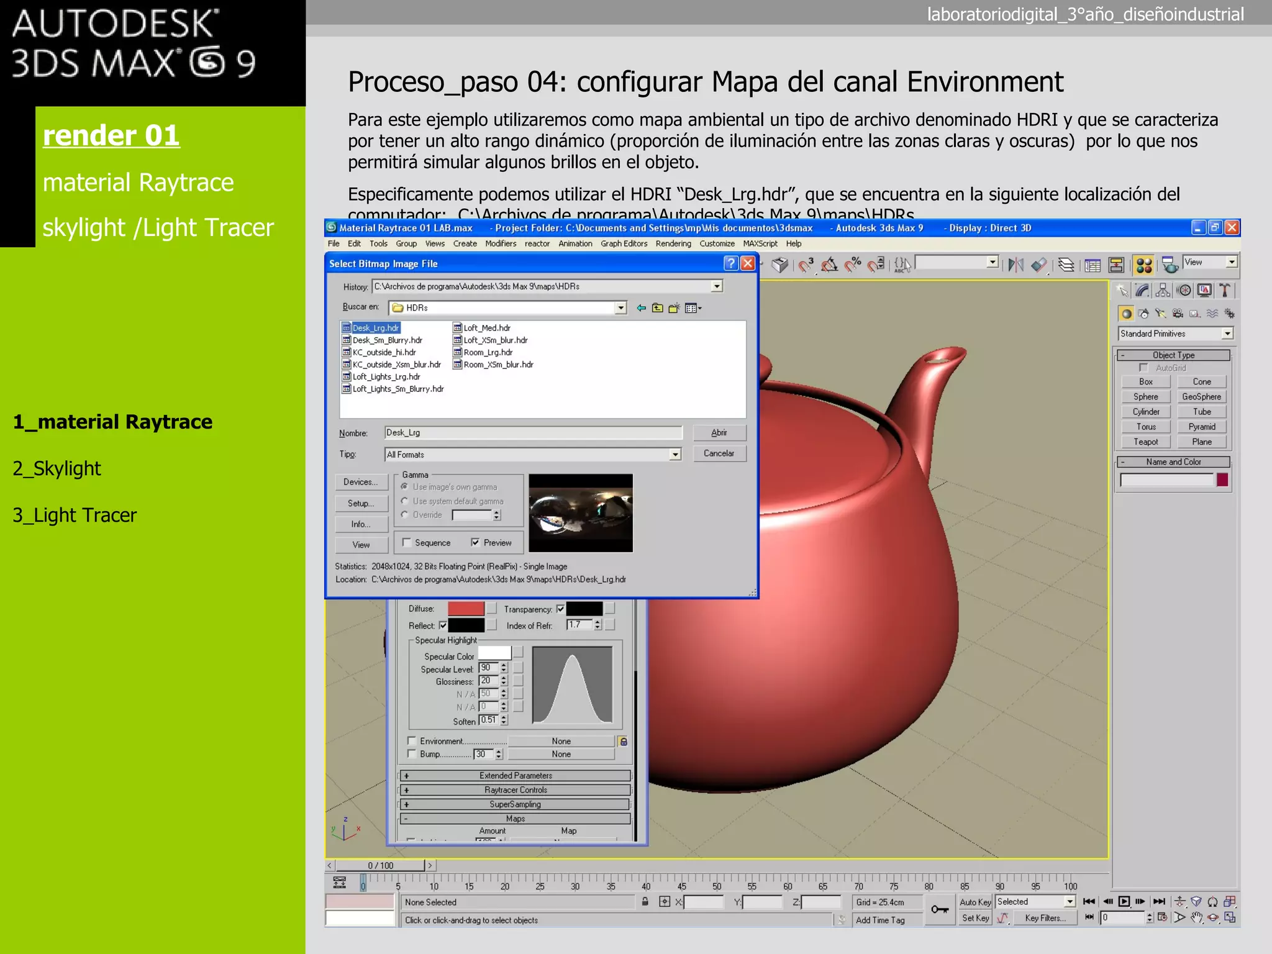1272x954 pixels.
Task: Toggle the Reflect checkbox
Action: 443,625
